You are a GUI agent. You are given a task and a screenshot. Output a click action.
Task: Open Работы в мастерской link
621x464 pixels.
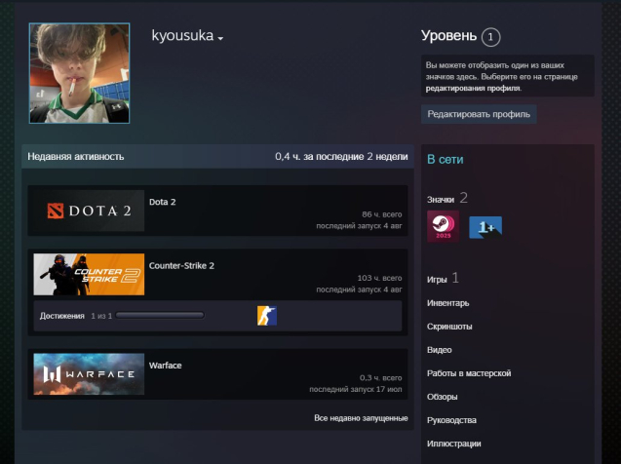pos(469,373)
